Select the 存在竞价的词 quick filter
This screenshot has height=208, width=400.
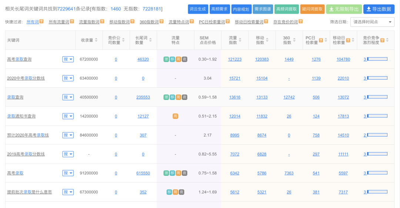286,22
